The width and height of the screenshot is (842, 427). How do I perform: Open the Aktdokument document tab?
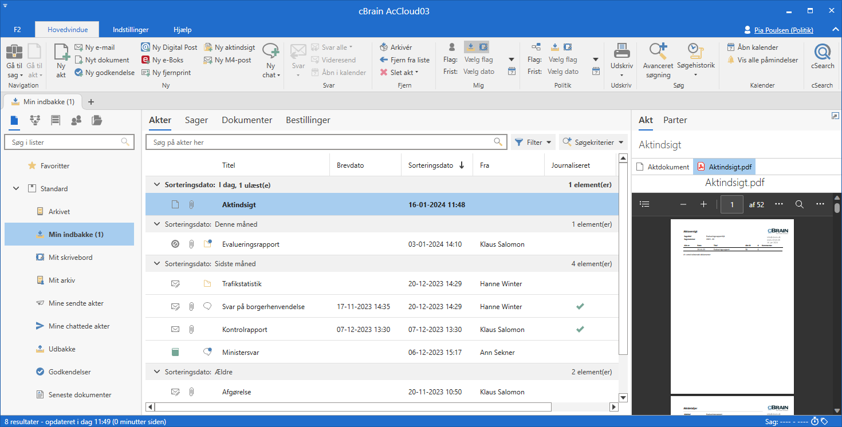(663, 167)
